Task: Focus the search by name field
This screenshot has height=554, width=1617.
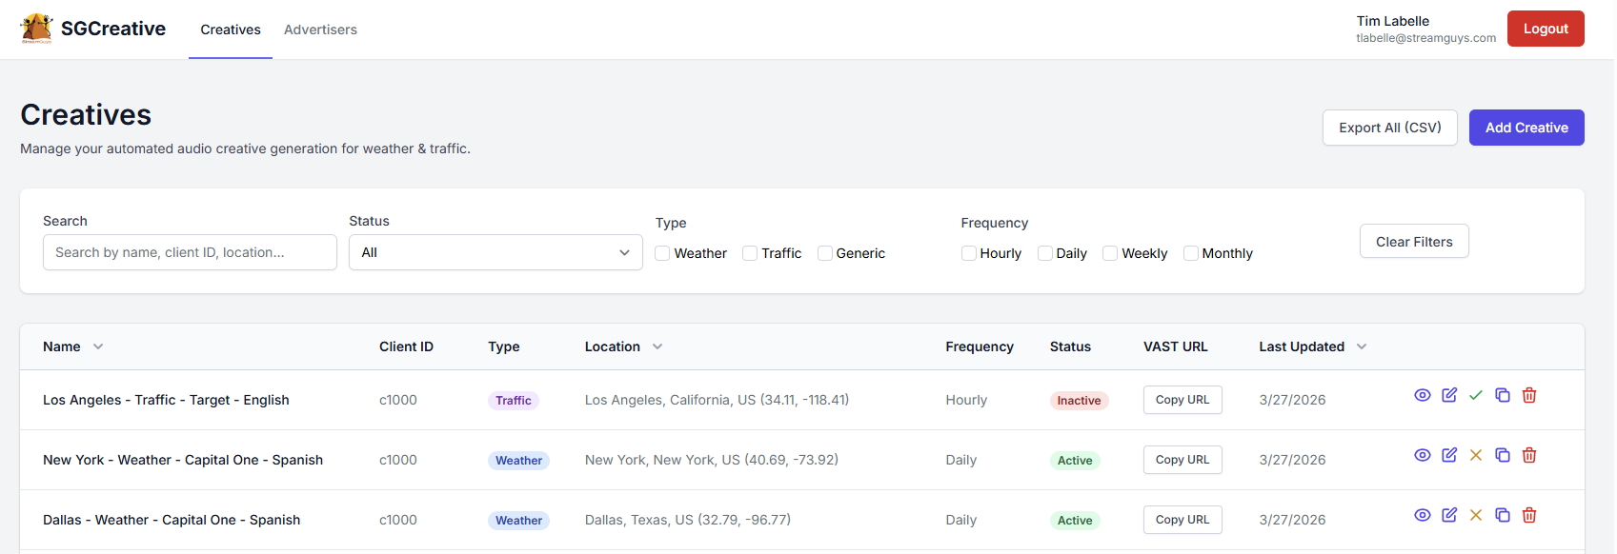Action: 190,252
